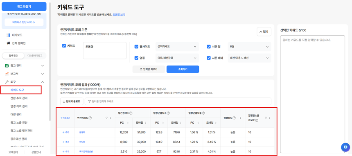Sort the 연관키워드 column arrows
This screenshot has width=352, height=156.
pyautogui.click(x=110, y=118)
